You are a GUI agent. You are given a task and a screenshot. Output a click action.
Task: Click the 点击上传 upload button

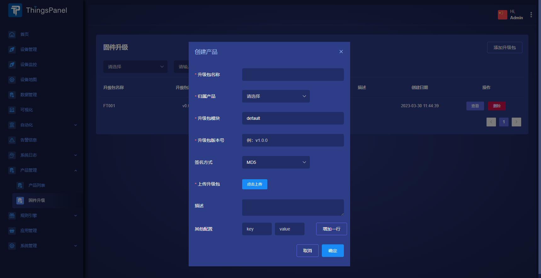pyautogui.click(x=254, y=184)
